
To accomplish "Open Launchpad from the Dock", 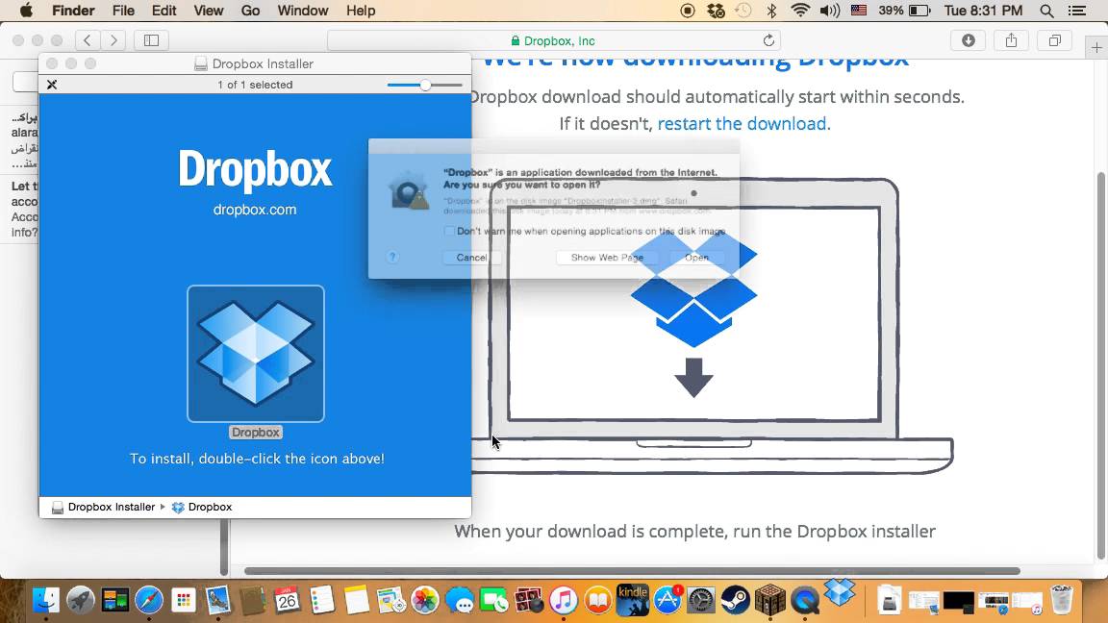I will [x=80, y=600].
